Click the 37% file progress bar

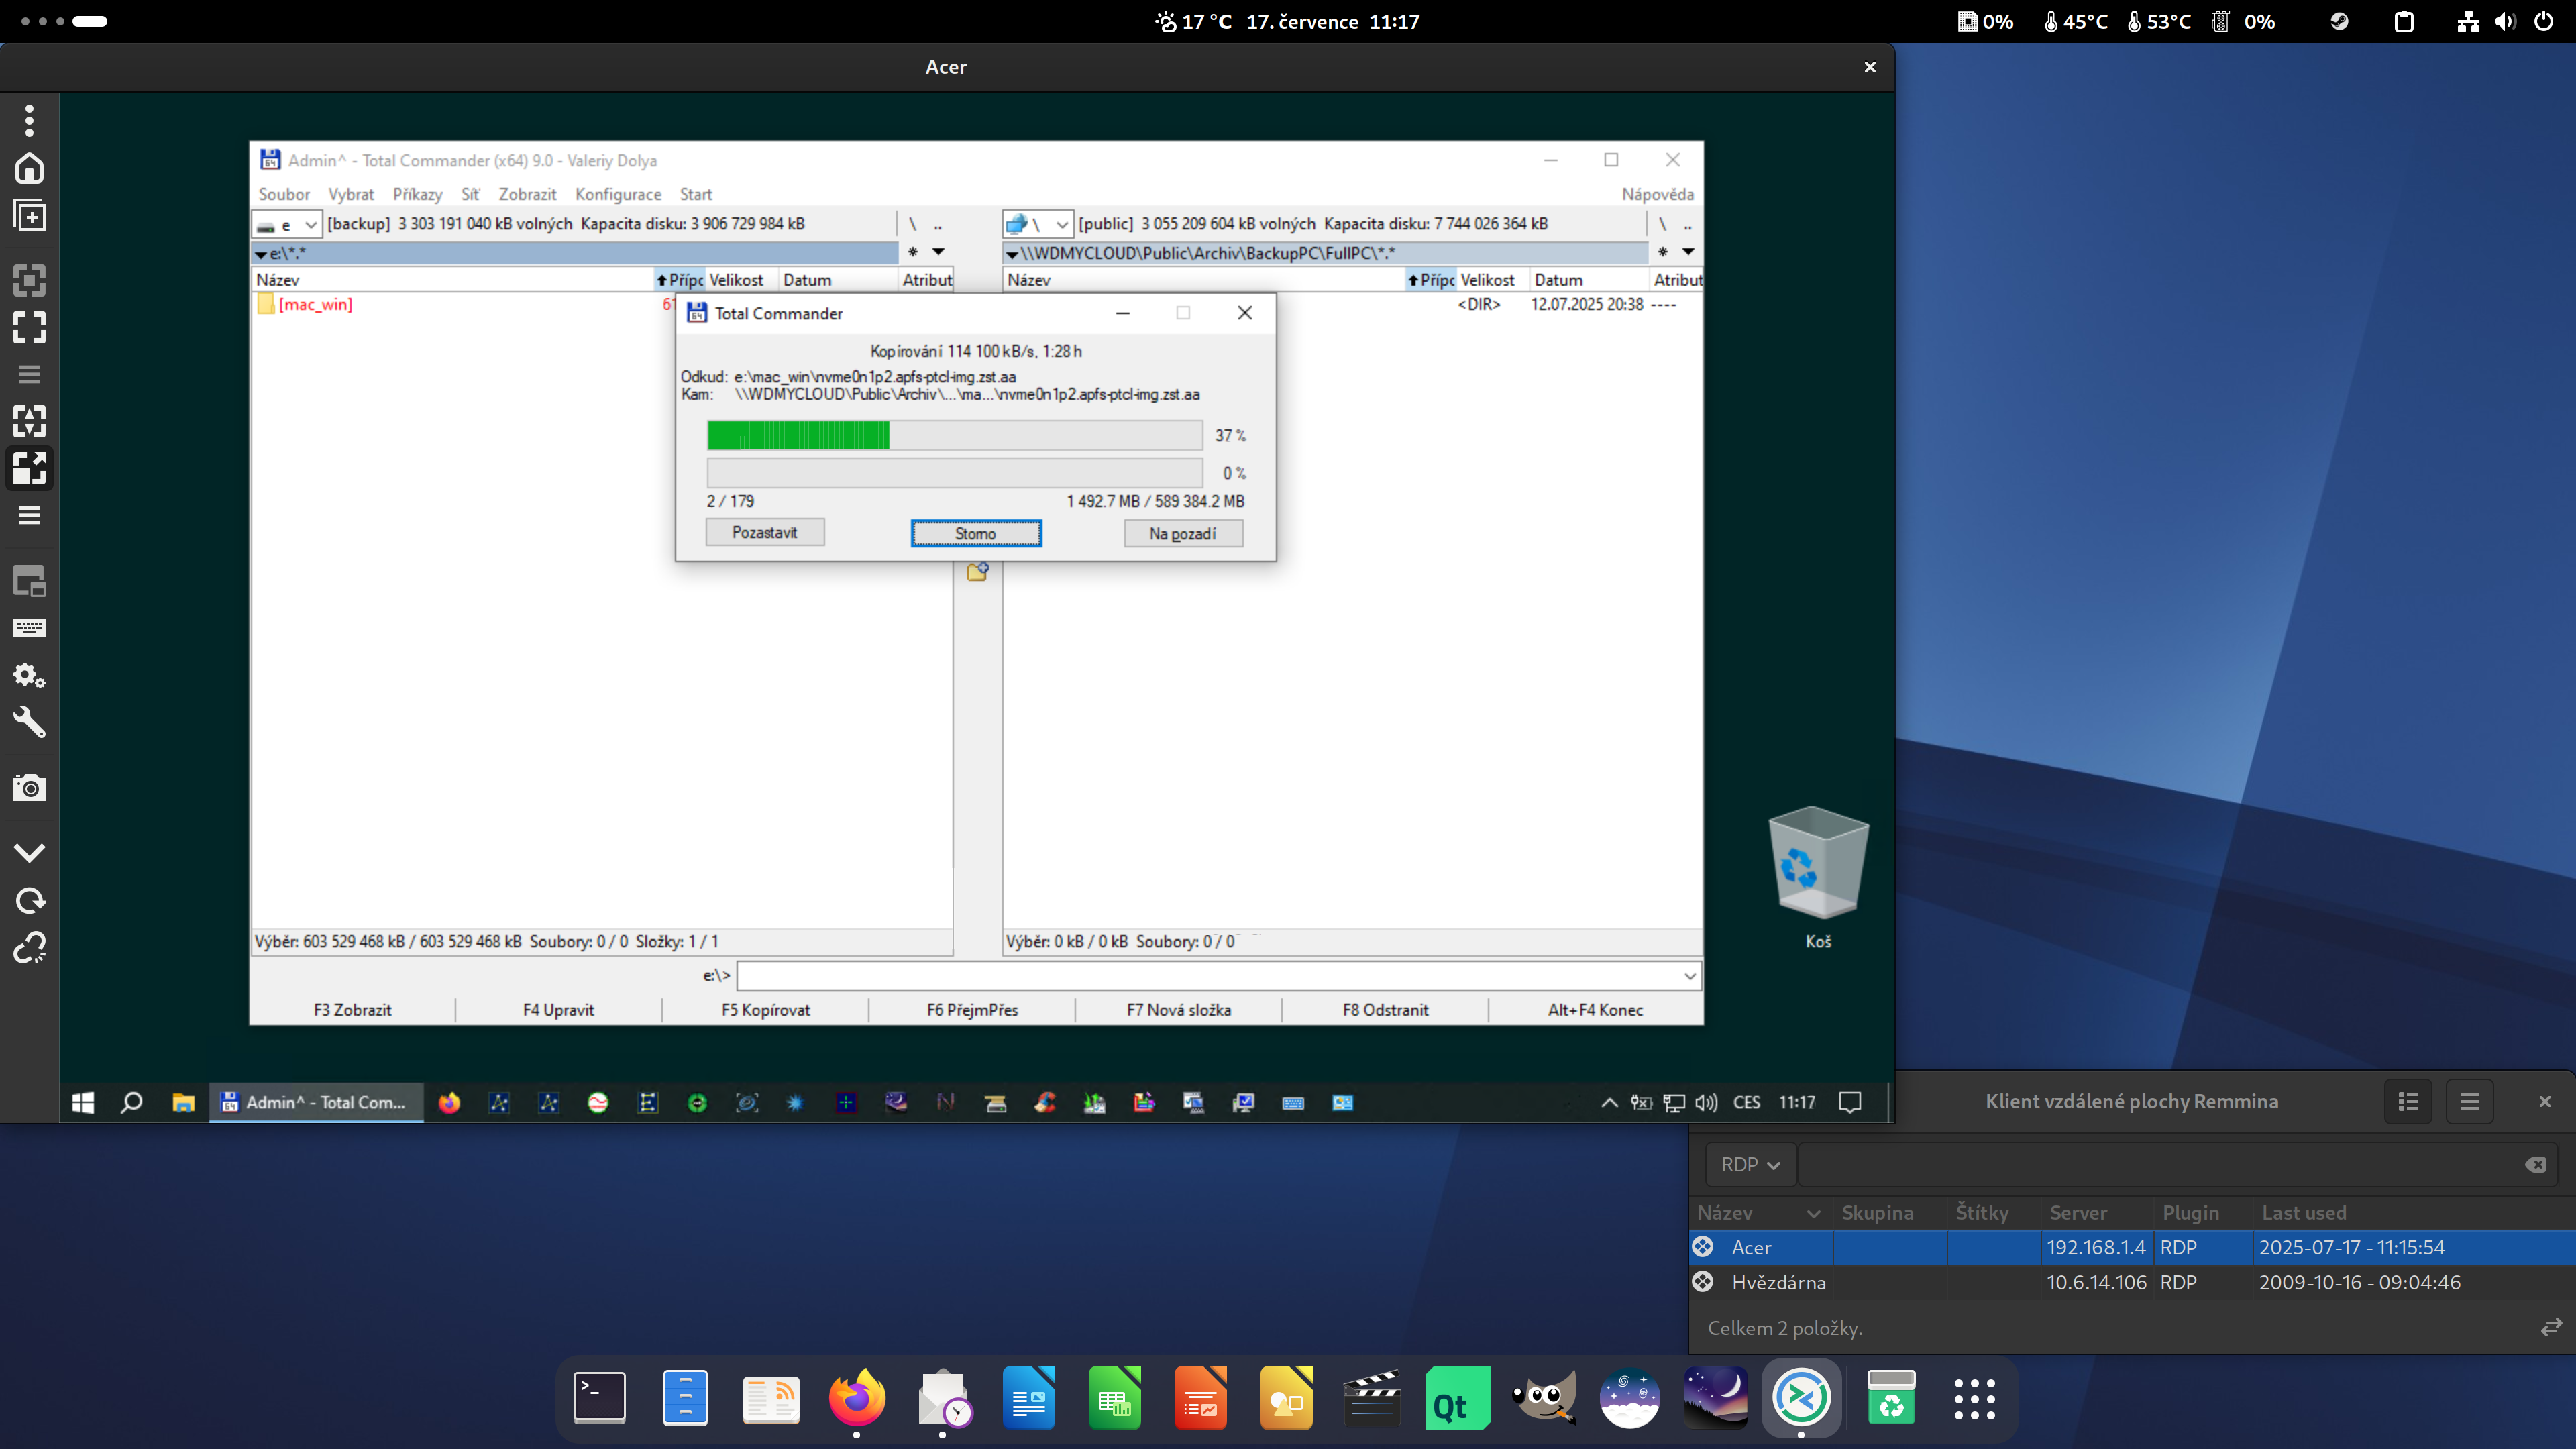(x=954, y=435)
